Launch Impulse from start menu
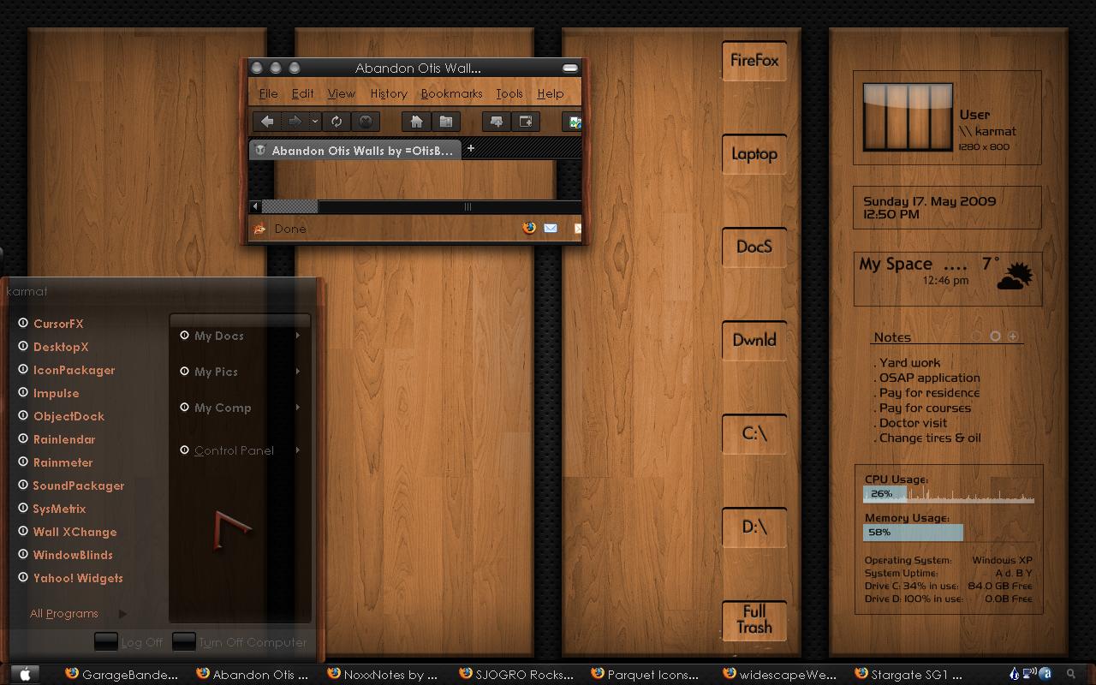Screen dimensions: 1096x685 (x=56, y=393)
